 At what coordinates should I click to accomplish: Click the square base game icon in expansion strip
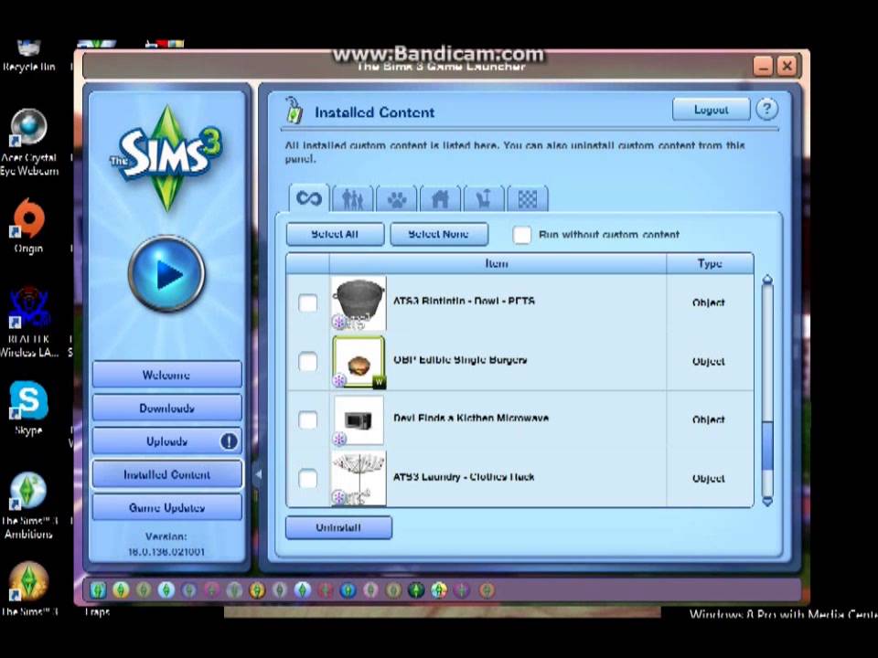pyautogui.click(x=98, y=589)
